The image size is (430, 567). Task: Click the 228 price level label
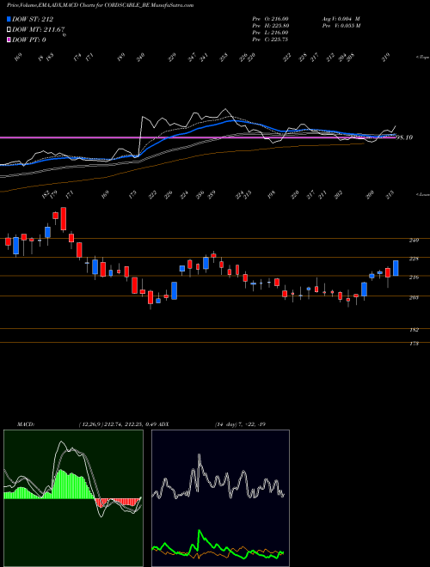click(414, 259)
